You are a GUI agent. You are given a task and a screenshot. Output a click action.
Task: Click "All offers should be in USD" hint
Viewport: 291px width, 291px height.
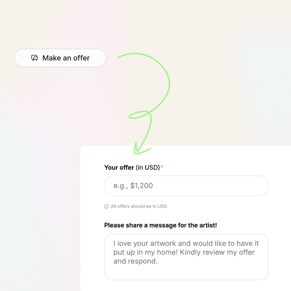pyautogui.click(x=139, y=206)
